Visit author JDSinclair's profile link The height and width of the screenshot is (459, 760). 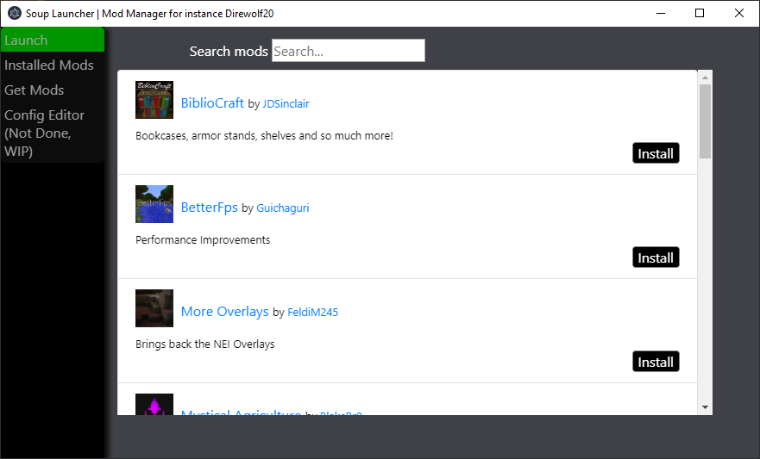(x=286, y=104)
